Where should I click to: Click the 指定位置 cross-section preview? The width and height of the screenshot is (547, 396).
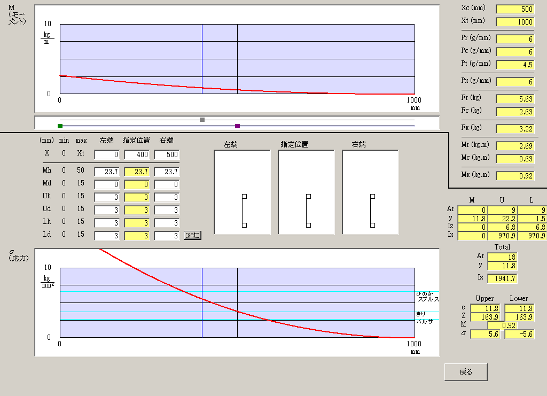pyautogui.click(x=306, y=192)
